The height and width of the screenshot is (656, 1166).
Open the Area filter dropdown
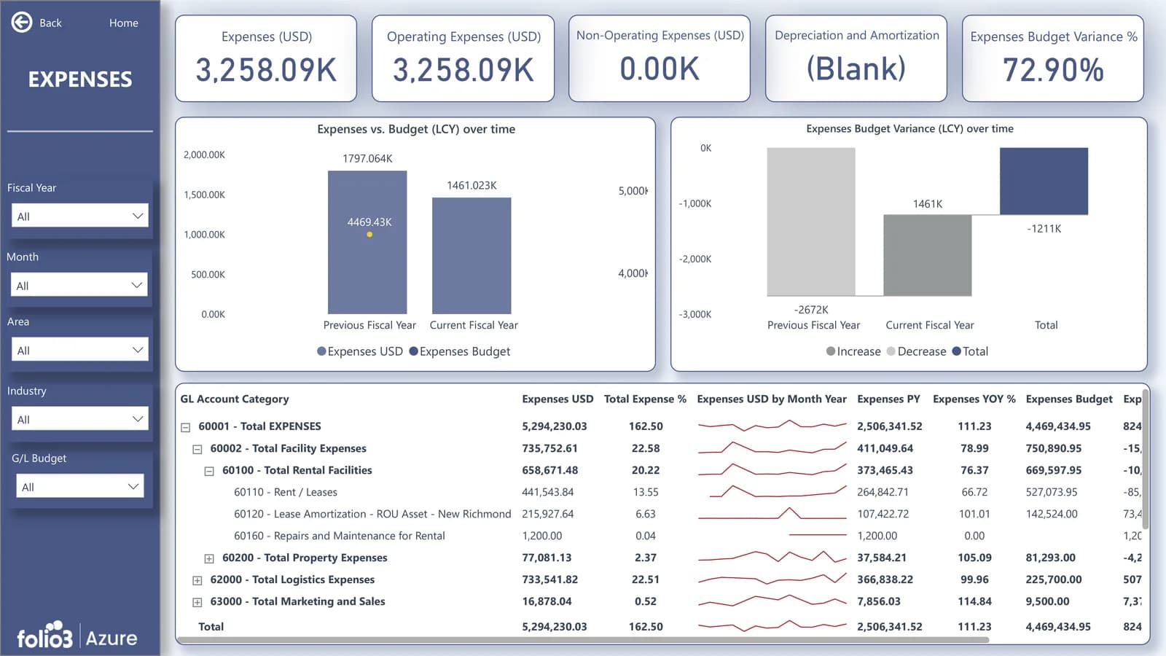[80, 350]
